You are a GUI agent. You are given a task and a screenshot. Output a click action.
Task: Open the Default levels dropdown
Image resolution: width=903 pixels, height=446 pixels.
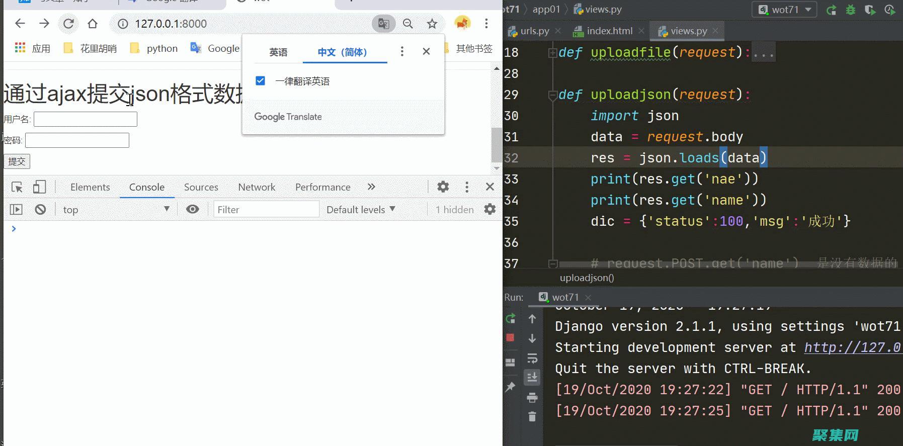coord(360,210)
